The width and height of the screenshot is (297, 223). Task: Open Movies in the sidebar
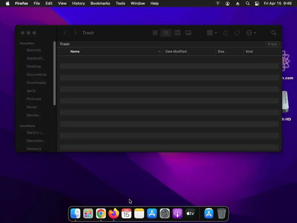click(x=33, y=115)
